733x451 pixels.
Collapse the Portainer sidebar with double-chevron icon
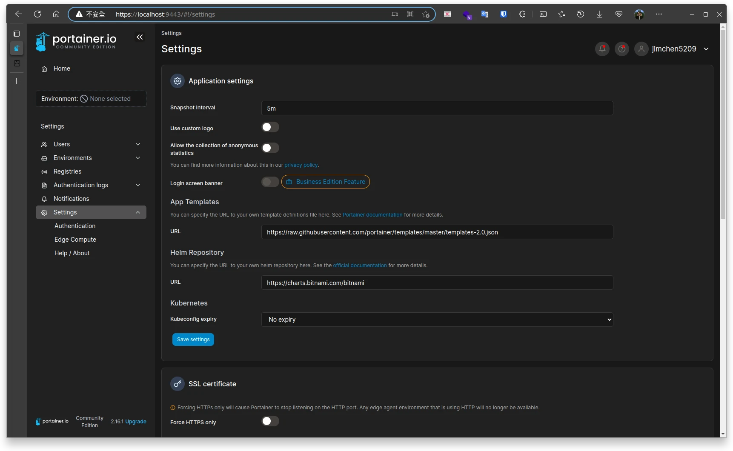pos(140,37)
